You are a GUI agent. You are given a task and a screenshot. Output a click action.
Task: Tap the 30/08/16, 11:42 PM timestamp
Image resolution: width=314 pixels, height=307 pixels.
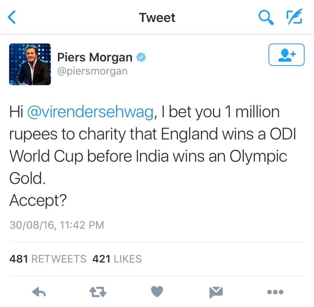57,225
